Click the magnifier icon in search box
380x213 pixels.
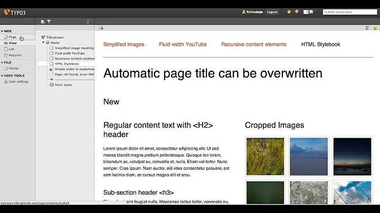326,12
